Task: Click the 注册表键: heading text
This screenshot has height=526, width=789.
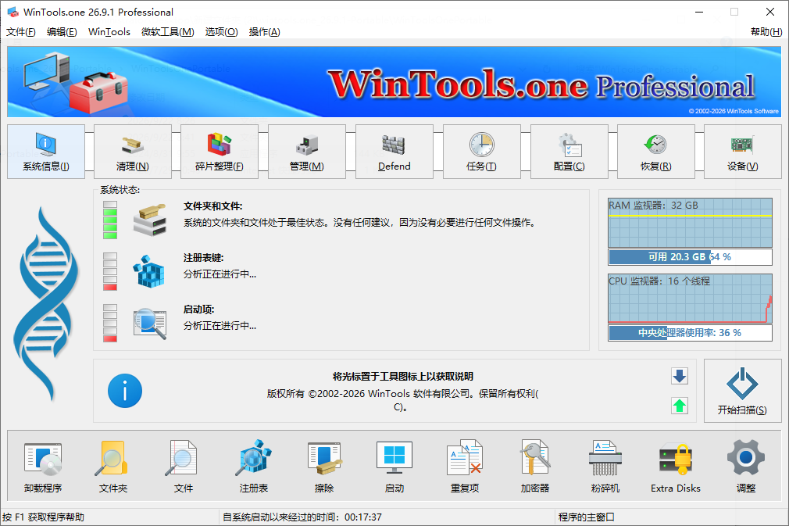Action: (x=203, y=258)
